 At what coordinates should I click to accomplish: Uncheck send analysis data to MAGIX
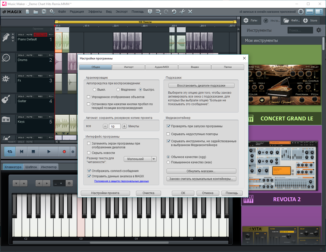pos(89,176)
